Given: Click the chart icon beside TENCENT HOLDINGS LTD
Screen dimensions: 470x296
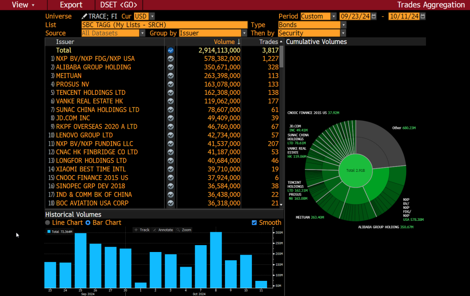Looking at the screenshot, I should tap(171, 93).
